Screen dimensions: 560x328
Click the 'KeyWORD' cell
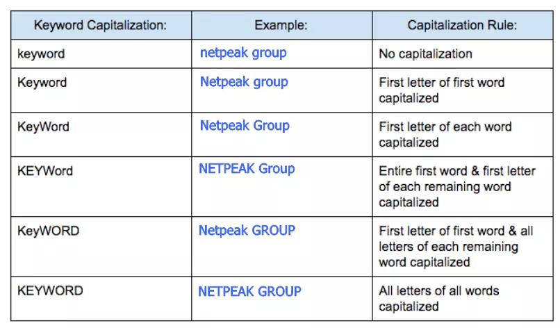[101, 247]
